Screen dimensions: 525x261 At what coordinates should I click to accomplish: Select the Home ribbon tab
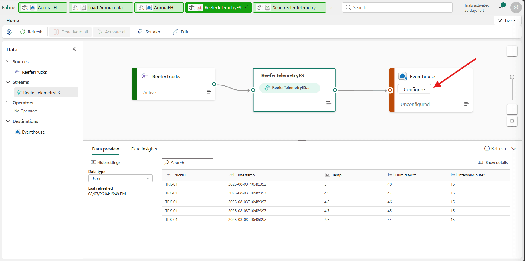pos(13,21)
